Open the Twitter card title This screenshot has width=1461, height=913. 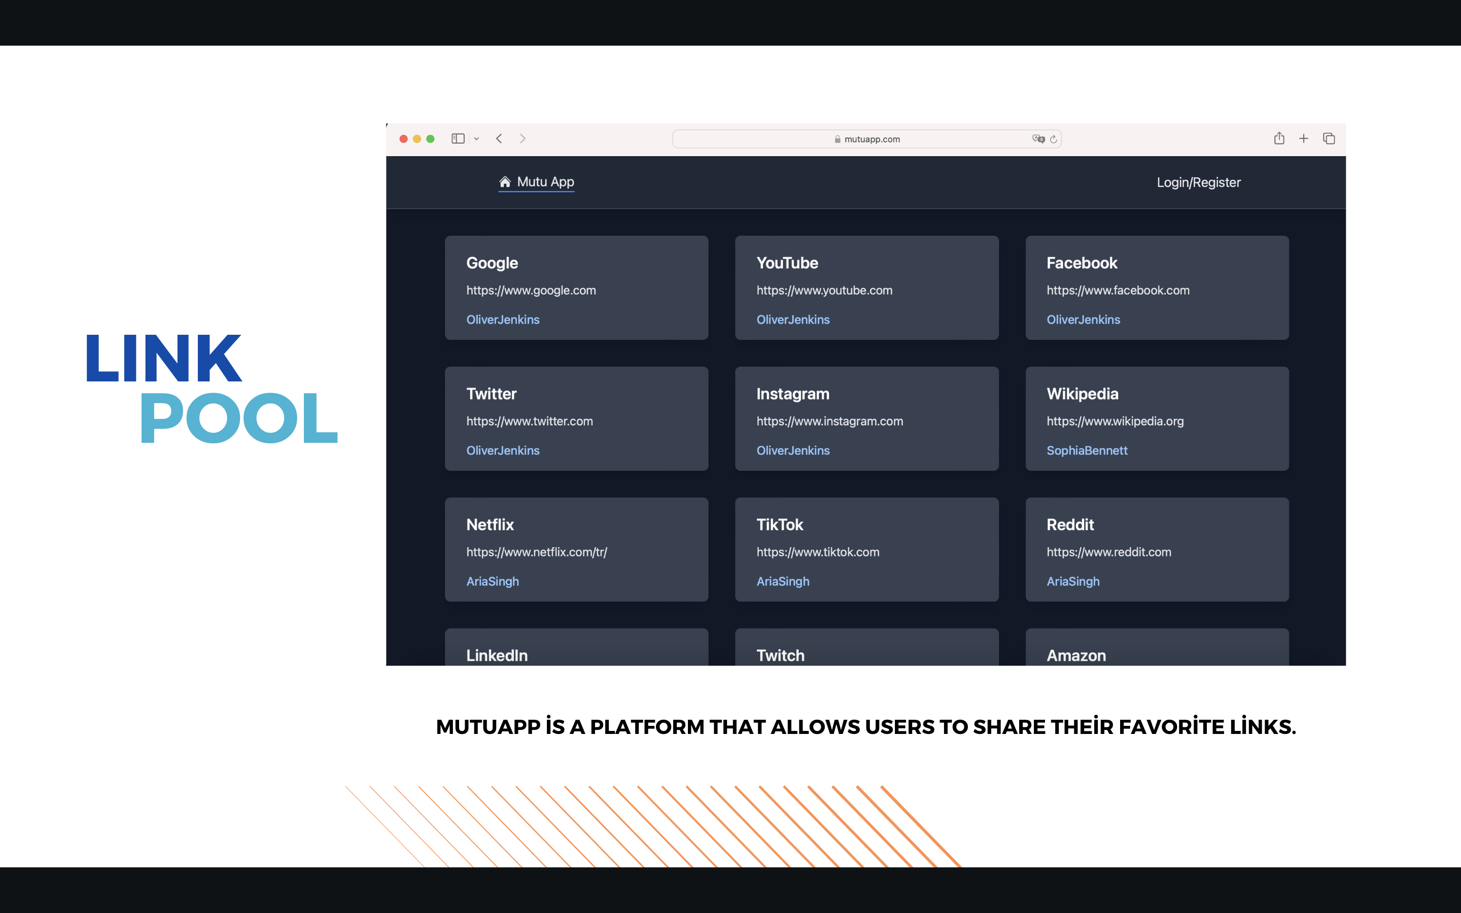(x=492, y=394)
